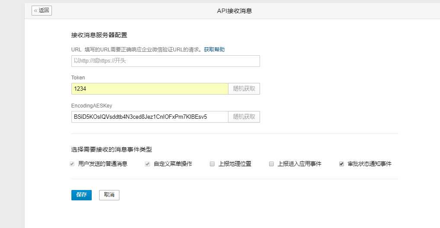Viewport: 440px width, 228px height.
Task: Click the 选择需要接收的消息事件类型 heading
Action: [x=111, y=149]
